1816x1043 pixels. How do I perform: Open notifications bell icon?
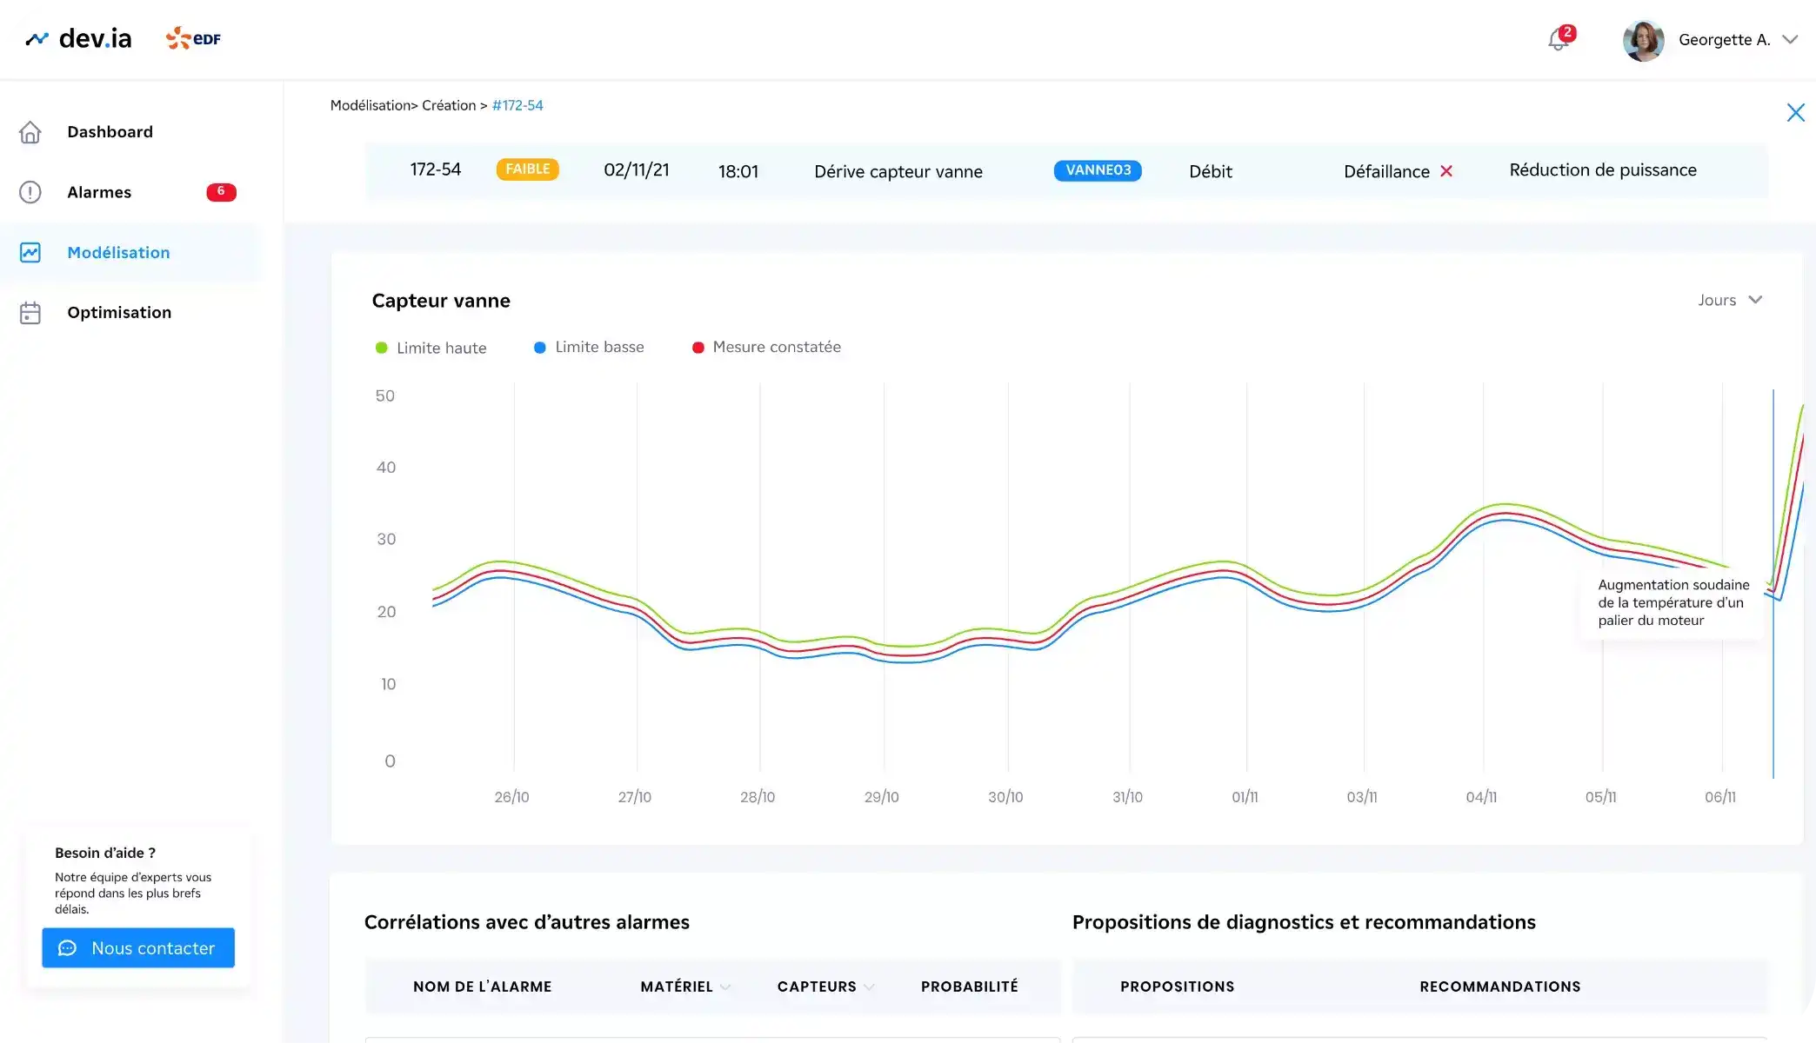(1559, 40)
